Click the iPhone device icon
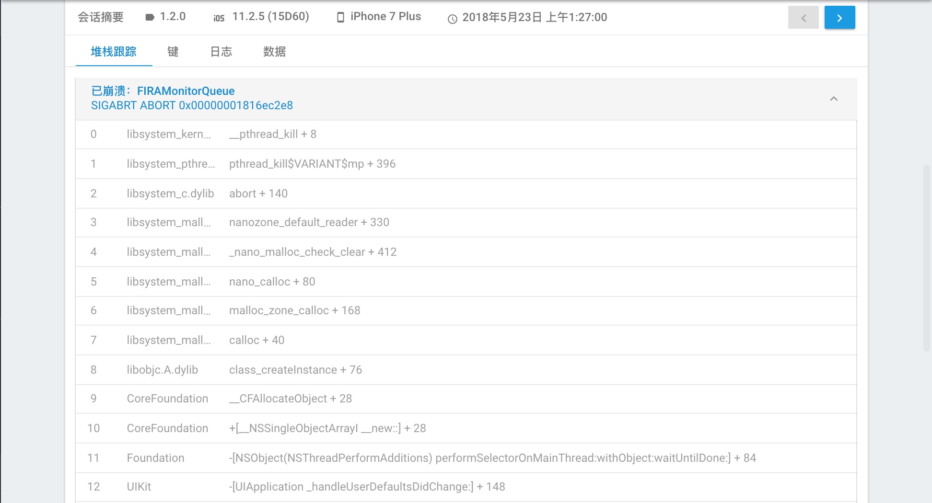This screenshot has width=932, height=503. 340,18
